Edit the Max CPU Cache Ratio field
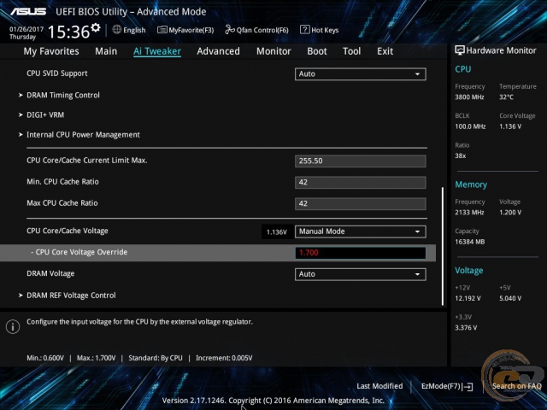Viewport: 547px width, 410px height. (x=361, y=203)
